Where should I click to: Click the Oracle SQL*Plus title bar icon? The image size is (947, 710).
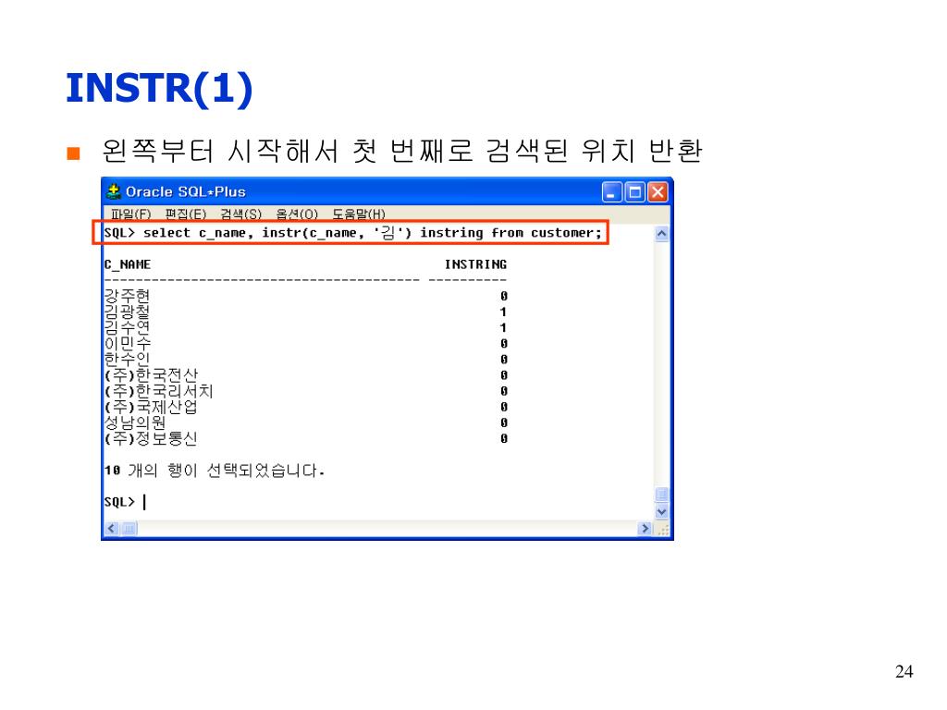click(x=114, y=191)
